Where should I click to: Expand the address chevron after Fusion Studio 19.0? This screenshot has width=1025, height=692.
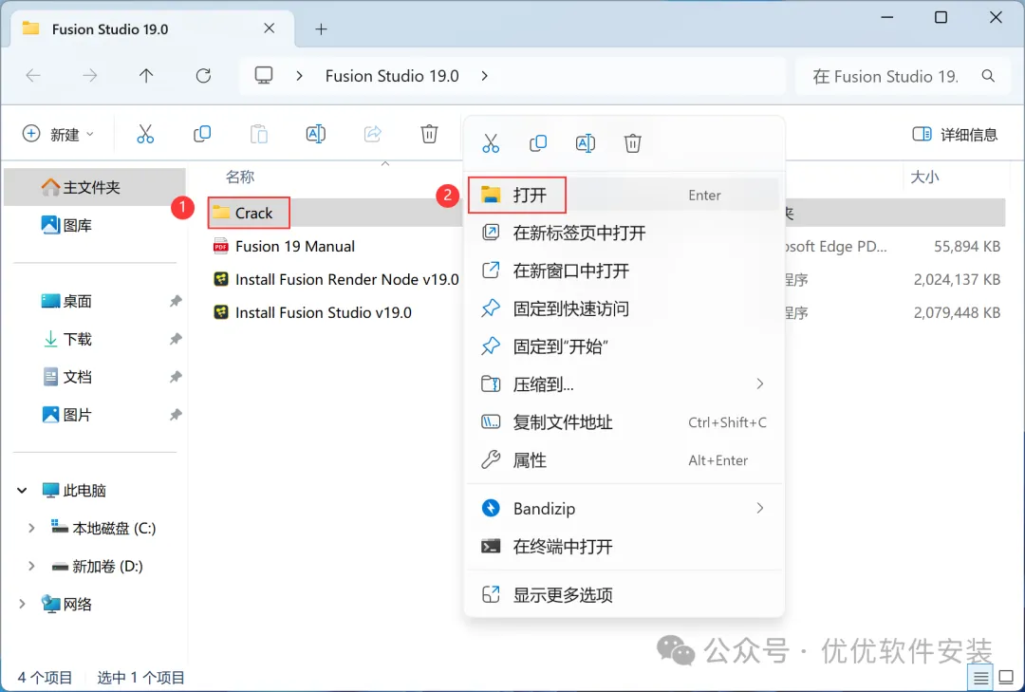[x=484, y=76]
